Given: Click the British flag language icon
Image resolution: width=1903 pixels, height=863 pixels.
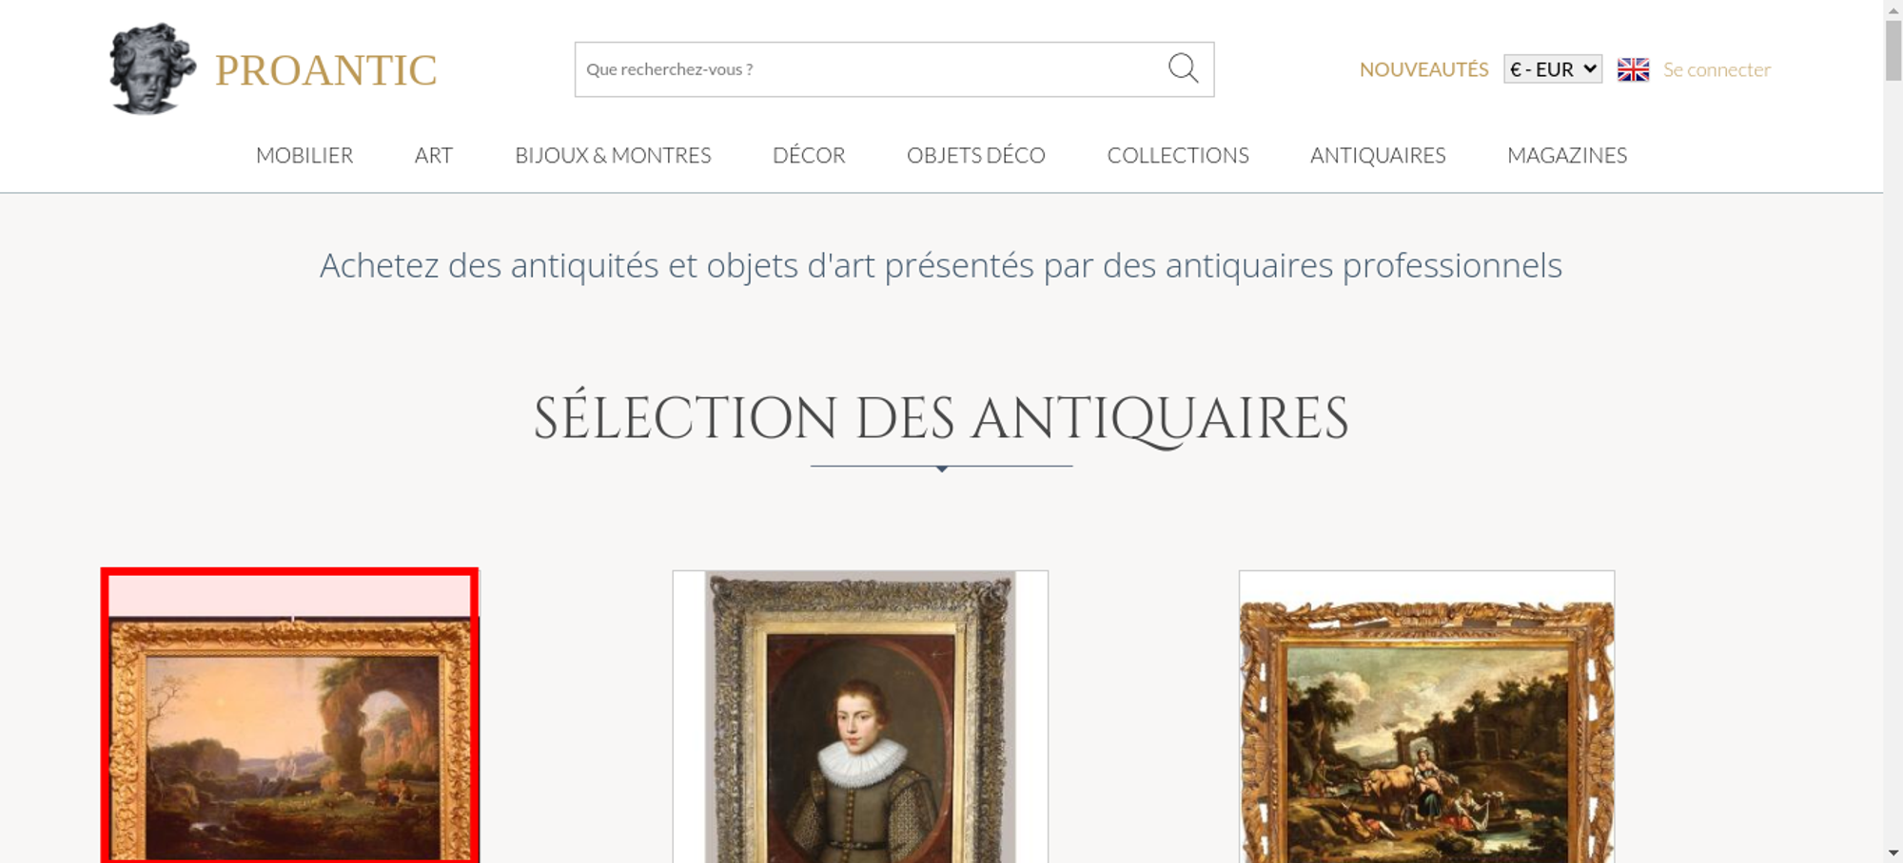Looking at the screenshot, I should coord(1633,69).
